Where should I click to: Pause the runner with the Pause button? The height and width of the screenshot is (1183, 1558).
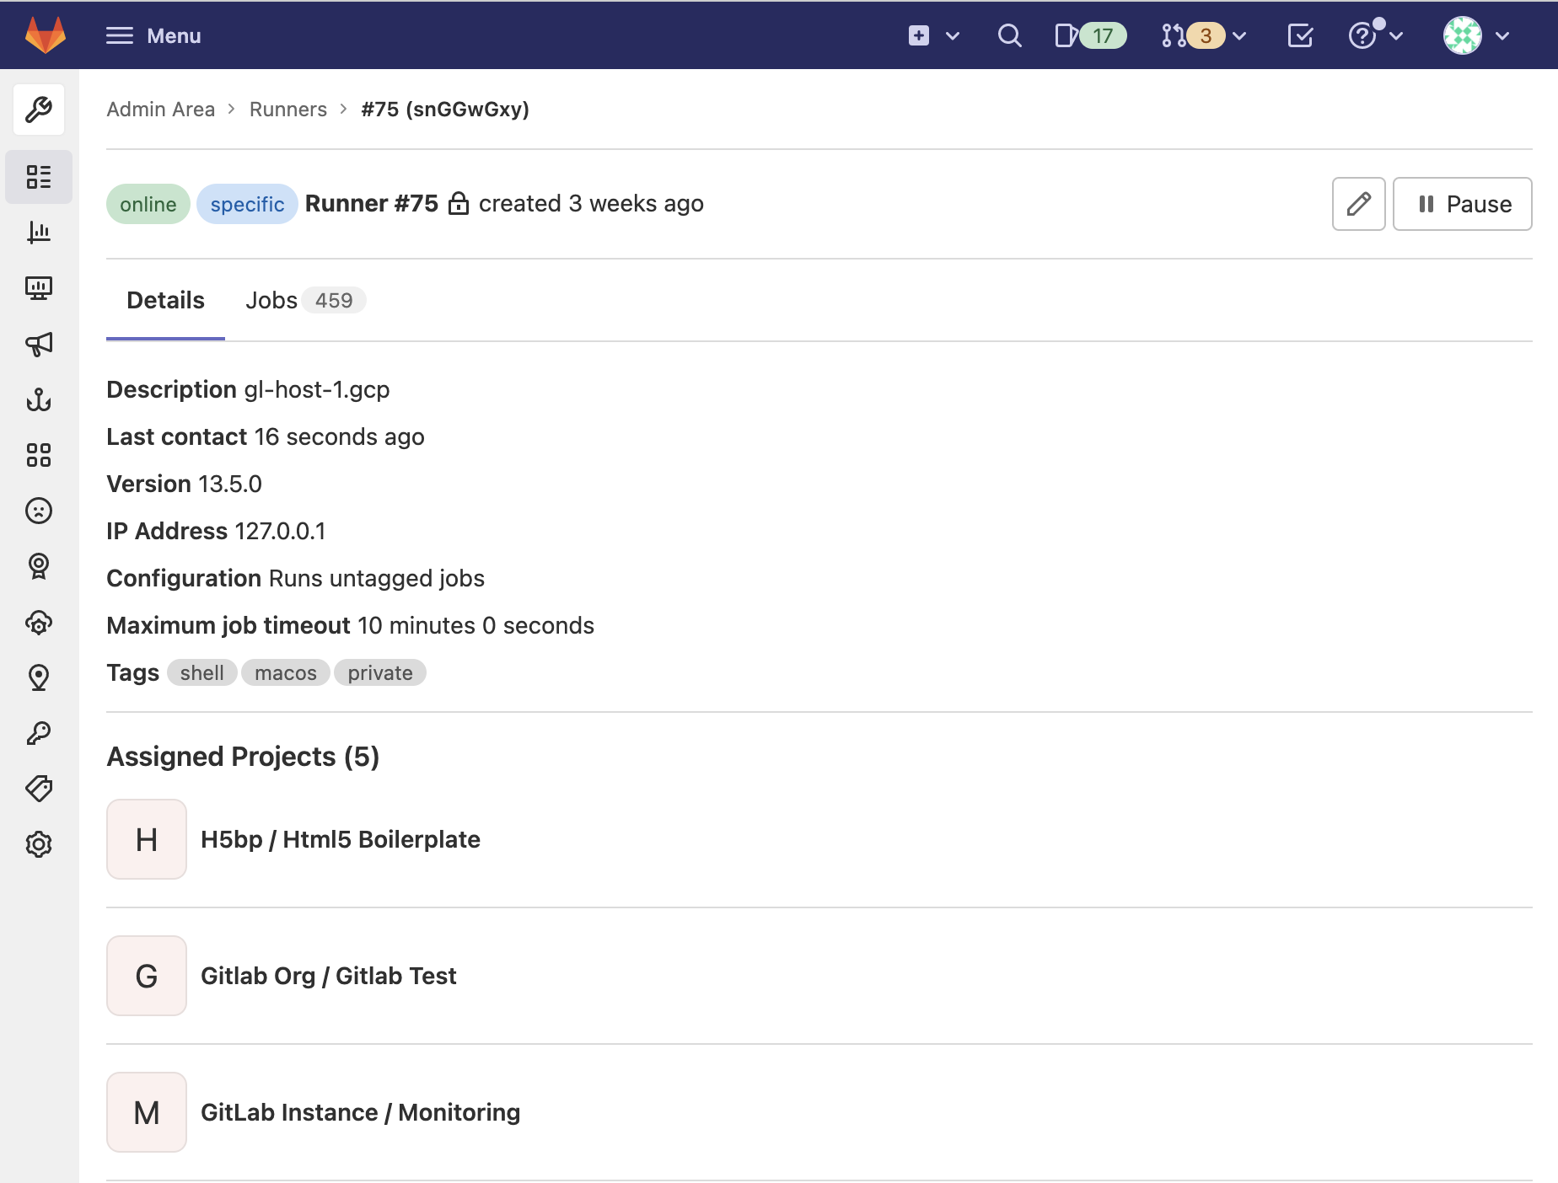click(x=1462, y=204)
